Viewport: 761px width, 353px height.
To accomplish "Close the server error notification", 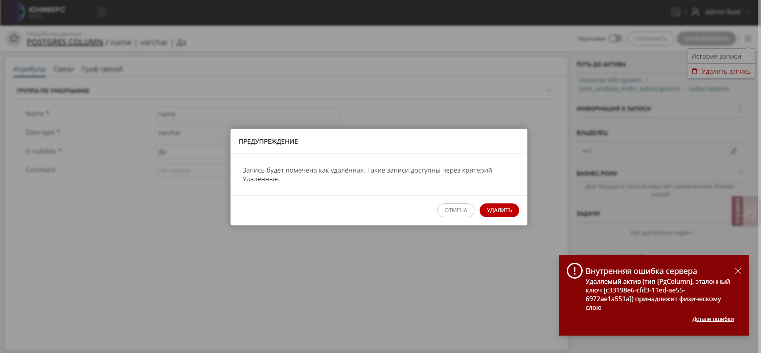I will [x=738, y=271].
